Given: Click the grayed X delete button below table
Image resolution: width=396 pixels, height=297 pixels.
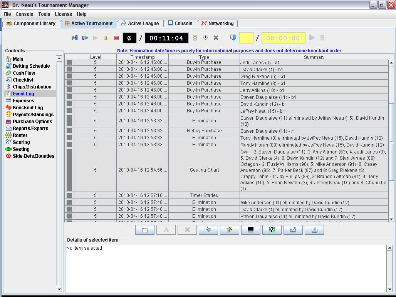Looking at the screenshot, I should 187,230.
